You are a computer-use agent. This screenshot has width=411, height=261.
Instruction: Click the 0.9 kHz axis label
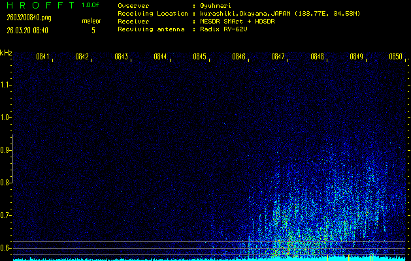pos(5,150)
